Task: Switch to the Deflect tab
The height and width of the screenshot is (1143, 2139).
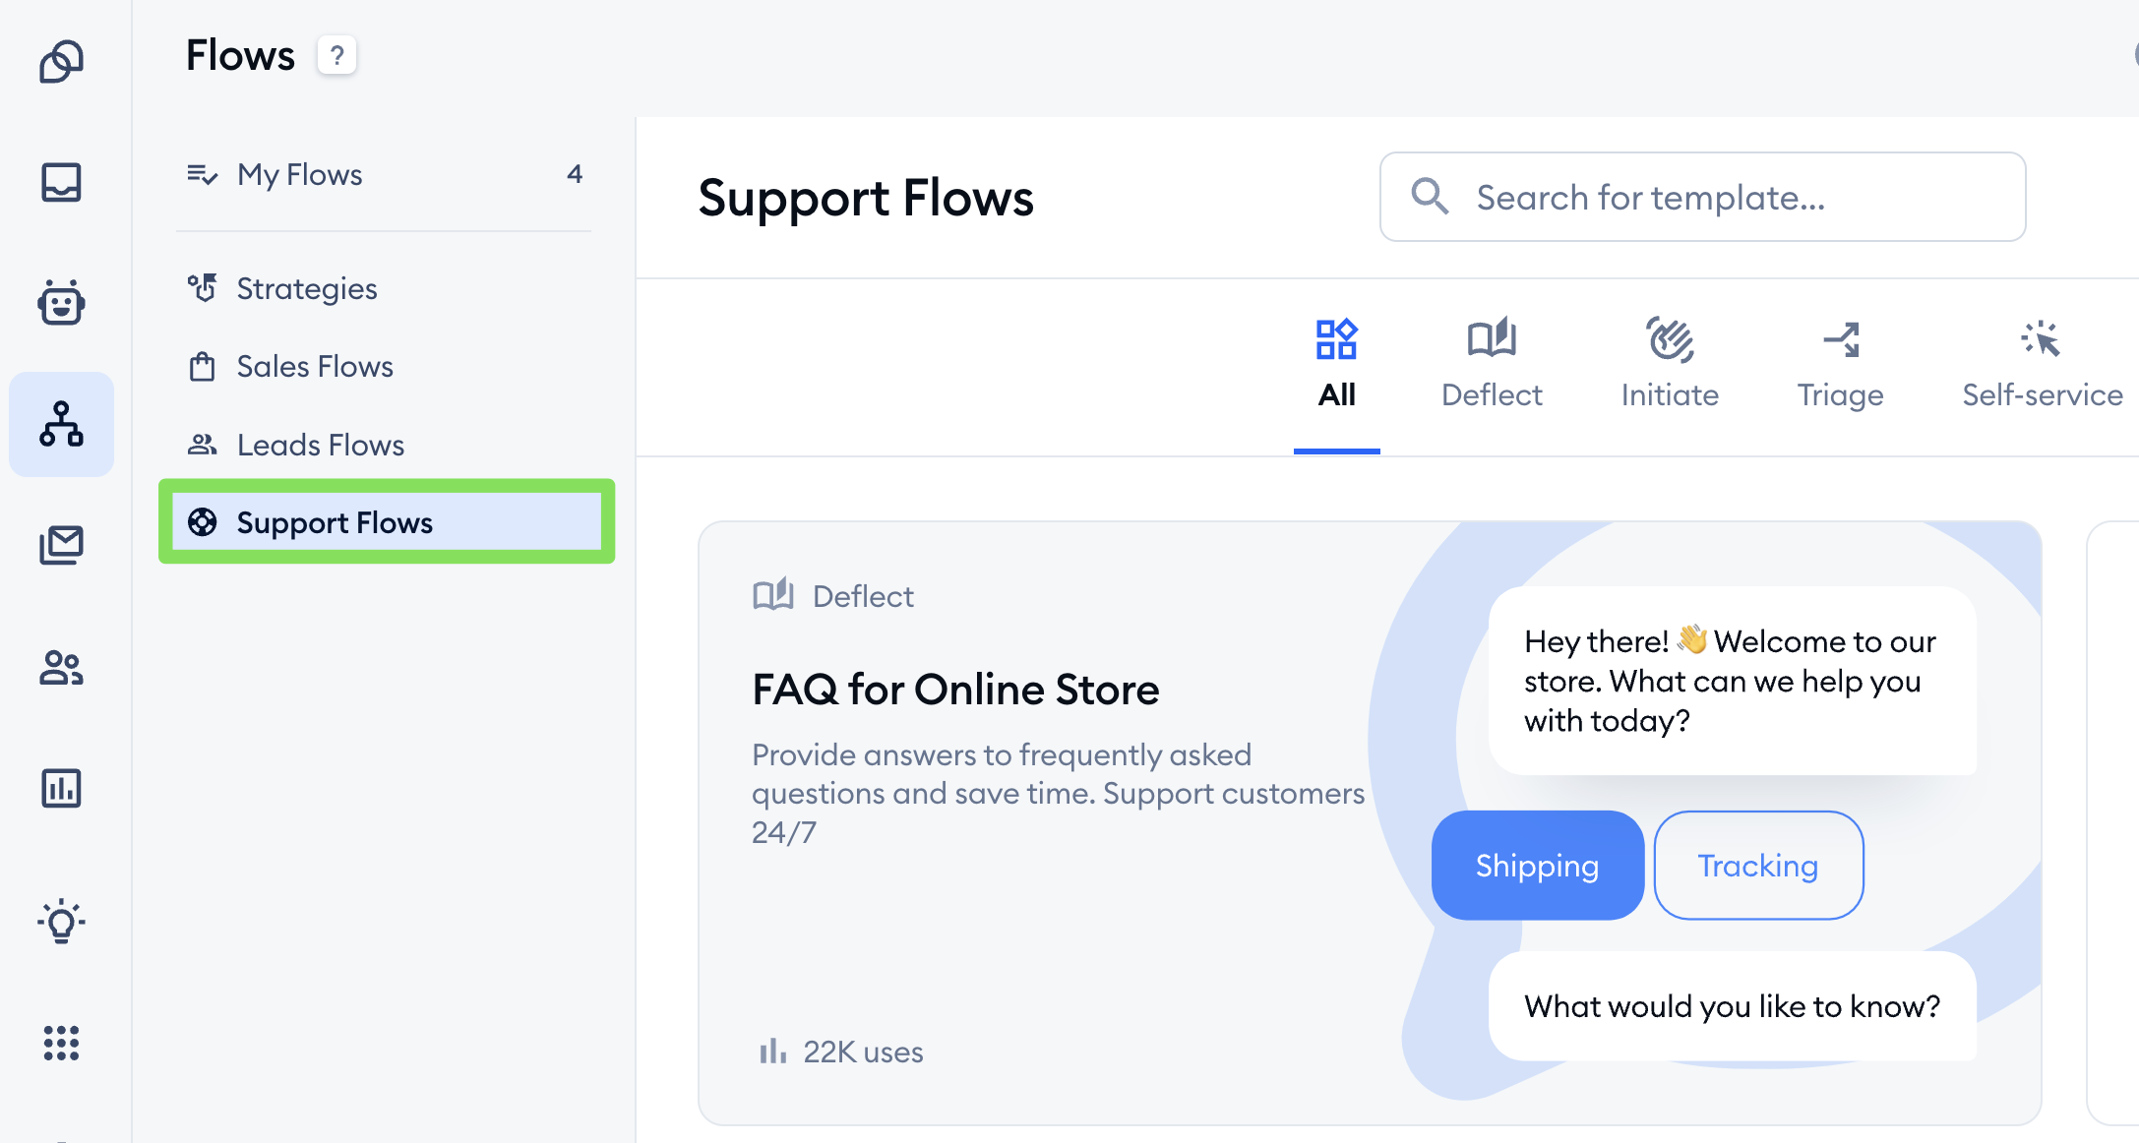Action: [1491, 365]
